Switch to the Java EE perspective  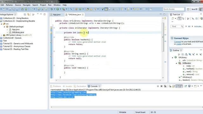point(194,9)
